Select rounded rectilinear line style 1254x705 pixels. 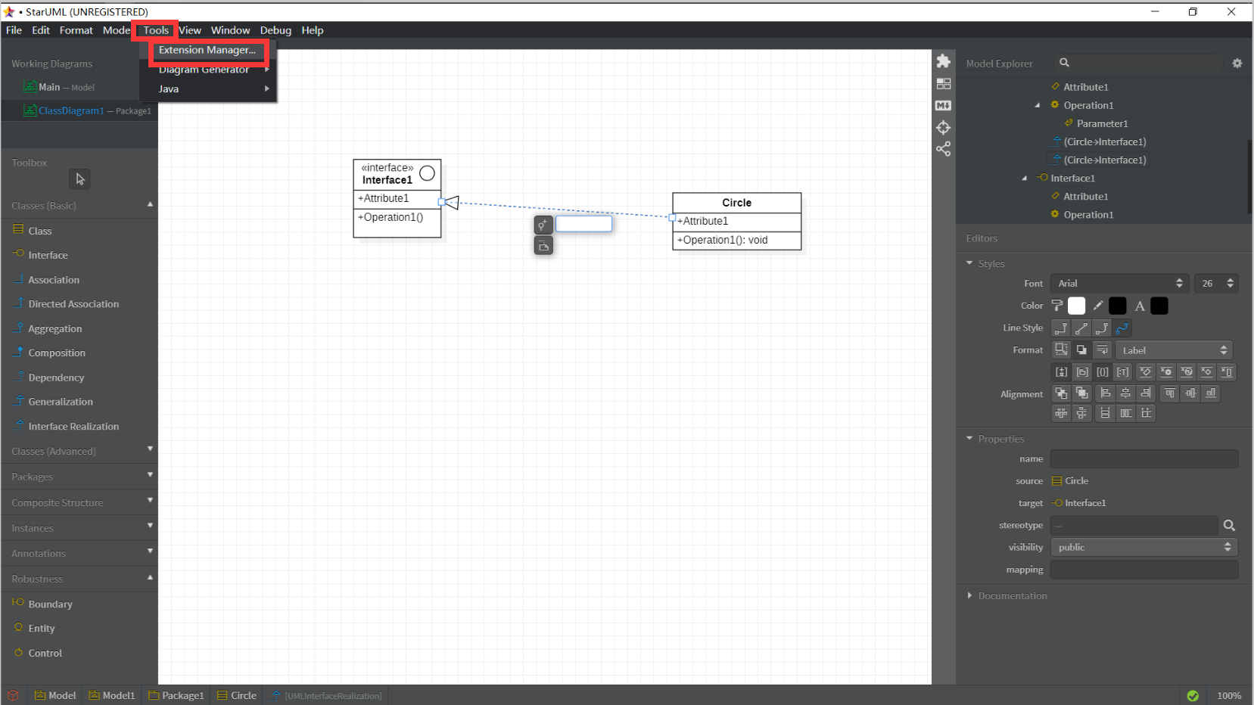pos(1102,328)
